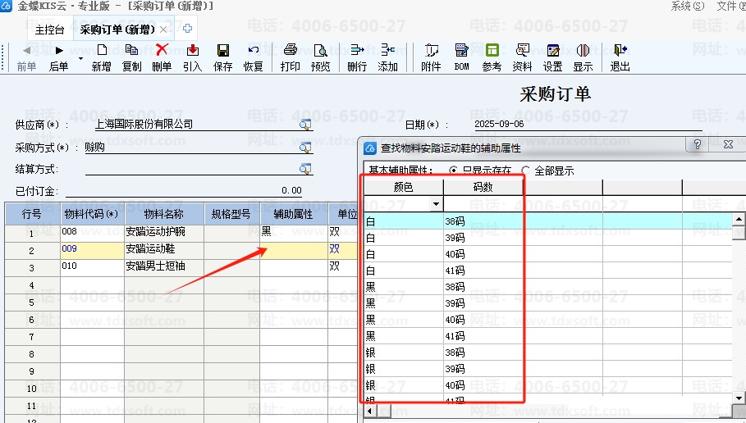This screenshot has height=423, width=746.
Task: Expand the 后单 dropdown arrow in toolbar
Action: click(80, 59)
